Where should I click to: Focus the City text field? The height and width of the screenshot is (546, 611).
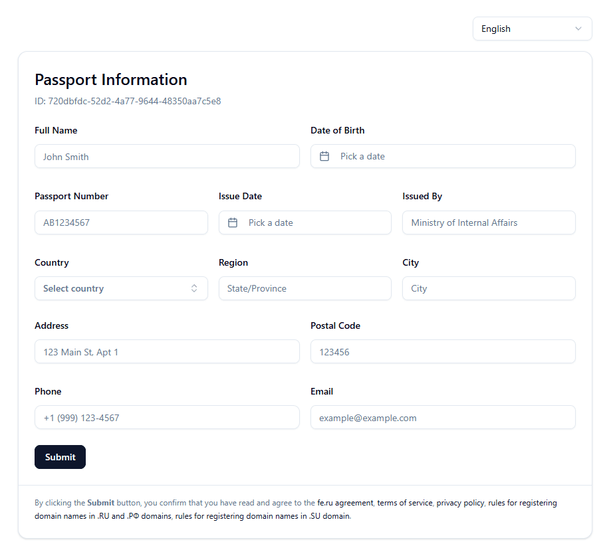[x=489, y=288]
